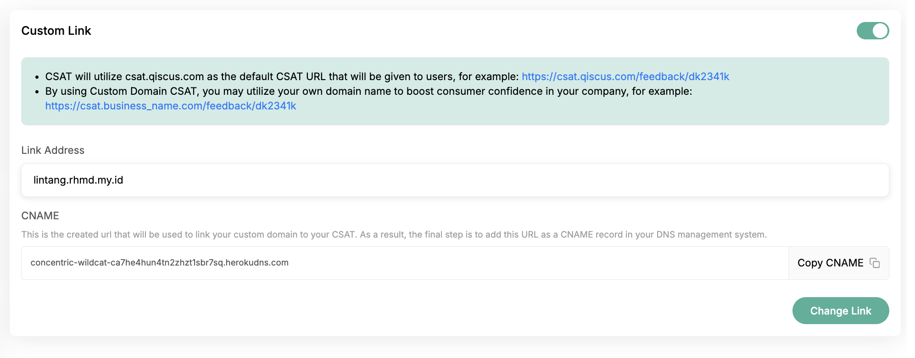The width and height of the screenshot is (915, 358).
Task: Click the Link Address label
Action: click(x=53, y=150)
